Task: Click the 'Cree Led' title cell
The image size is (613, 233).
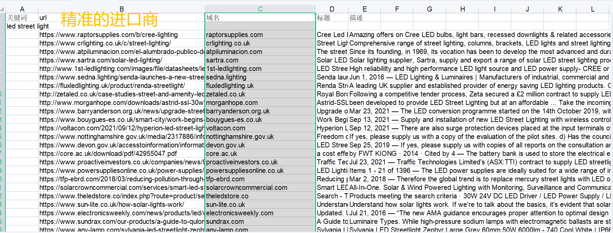Action: point(332,35)
